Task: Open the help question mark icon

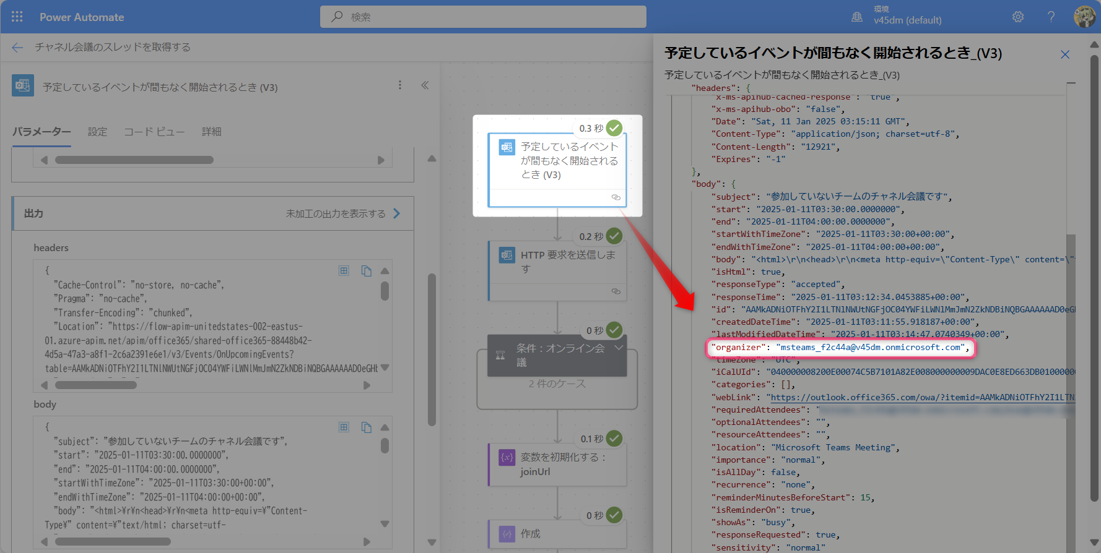Action: [1051, 17]
